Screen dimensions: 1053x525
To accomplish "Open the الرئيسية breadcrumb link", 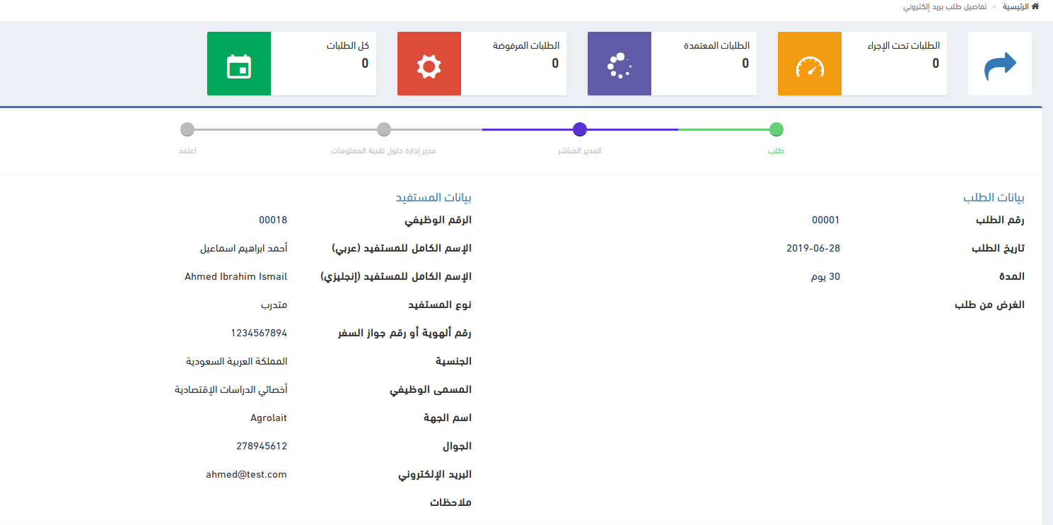I will [x=1016, y=6].
